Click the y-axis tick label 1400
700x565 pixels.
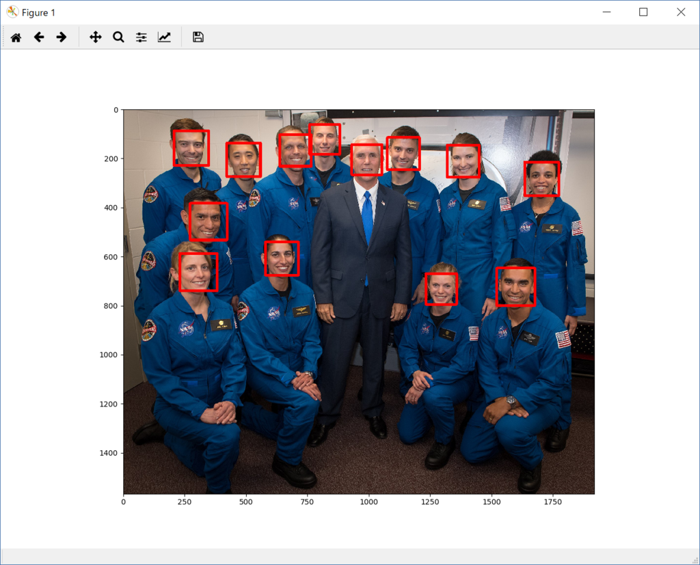[x=109, y=454]
